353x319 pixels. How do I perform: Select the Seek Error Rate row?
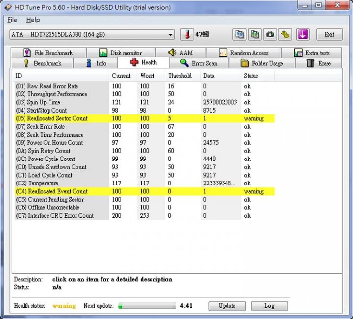pyautogui.click(x=145, y=127)
